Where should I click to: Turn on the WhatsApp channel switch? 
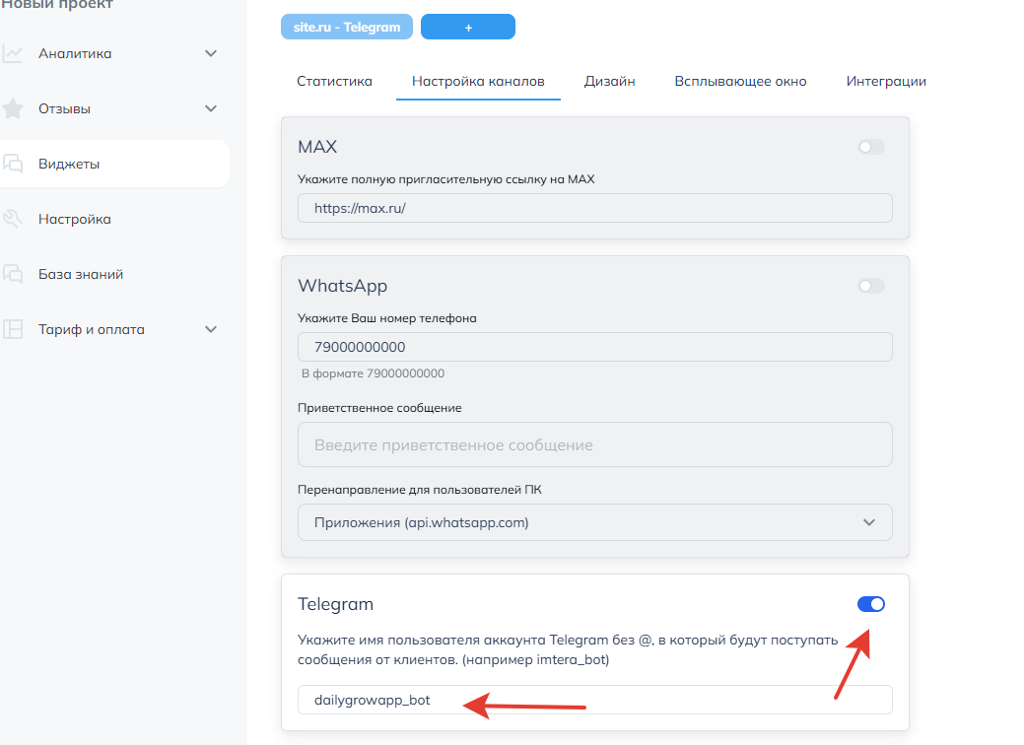[x=871, y=286]
